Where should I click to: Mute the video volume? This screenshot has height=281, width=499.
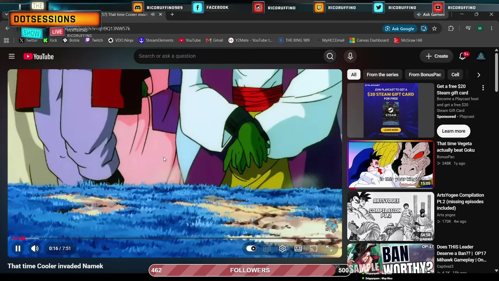click(35, 248)
